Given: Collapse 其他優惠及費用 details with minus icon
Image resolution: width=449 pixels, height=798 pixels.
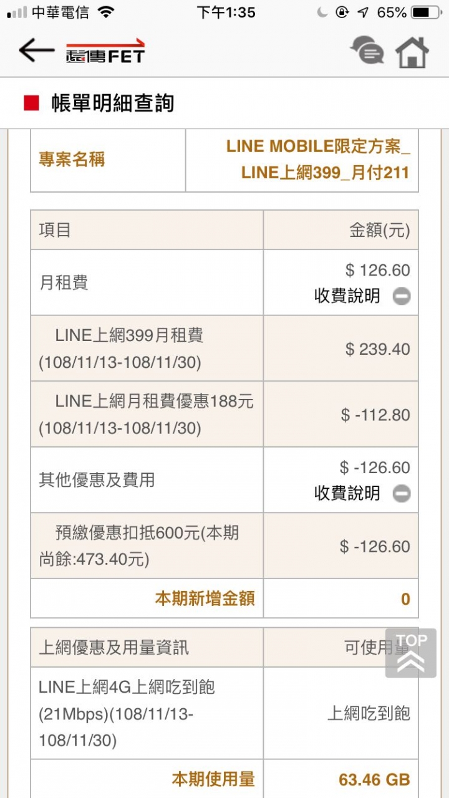Looking at the screenshot, I should tap(402, 494).
